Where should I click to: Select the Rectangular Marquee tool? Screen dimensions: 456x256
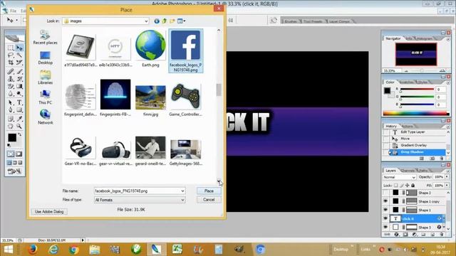click(x=11, y=48)
